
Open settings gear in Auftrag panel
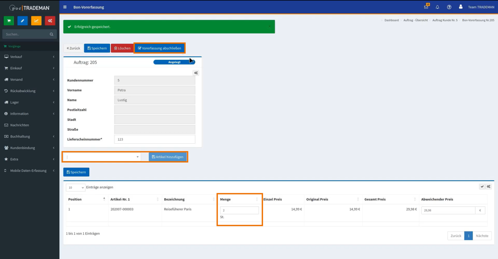coord(196,73)
